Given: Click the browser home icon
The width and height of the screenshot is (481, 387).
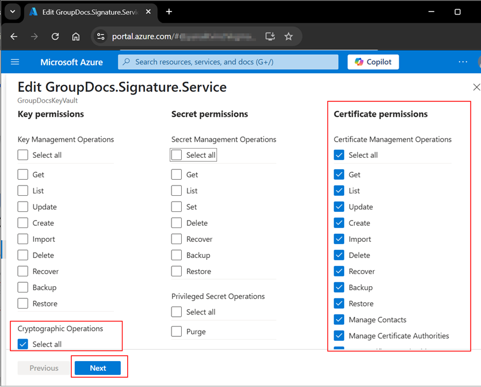Looking at the screenshot, I should 75,36.
